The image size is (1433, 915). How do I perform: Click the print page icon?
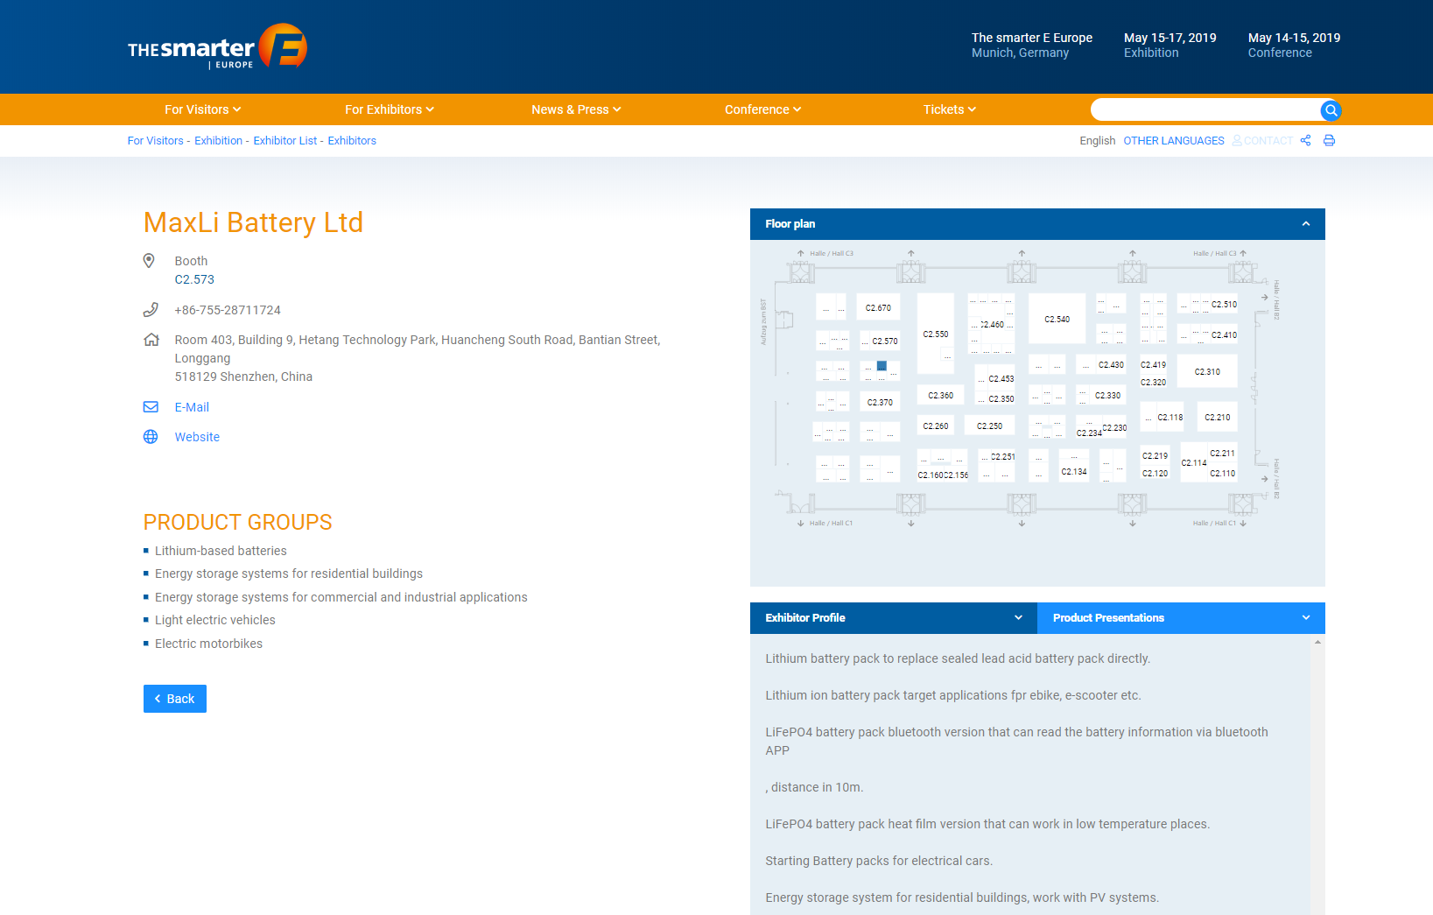(x=1329, y=140)
